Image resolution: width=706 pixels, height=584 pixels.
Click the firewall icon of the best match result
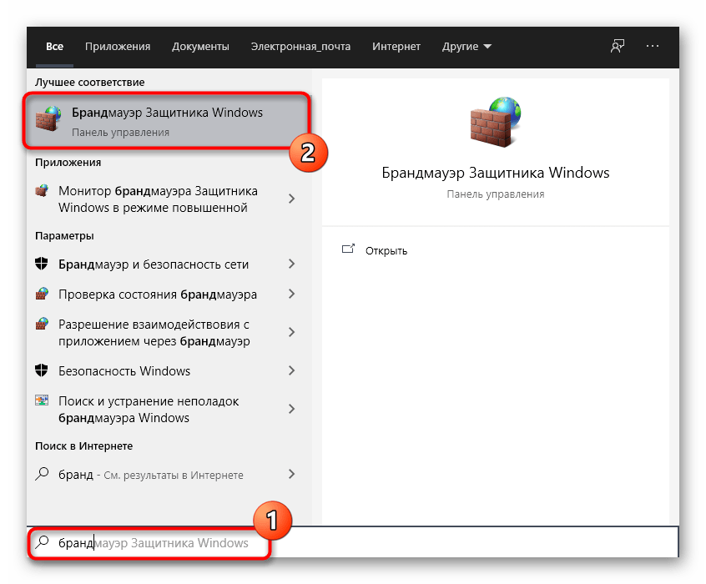[x=48, y=121]
